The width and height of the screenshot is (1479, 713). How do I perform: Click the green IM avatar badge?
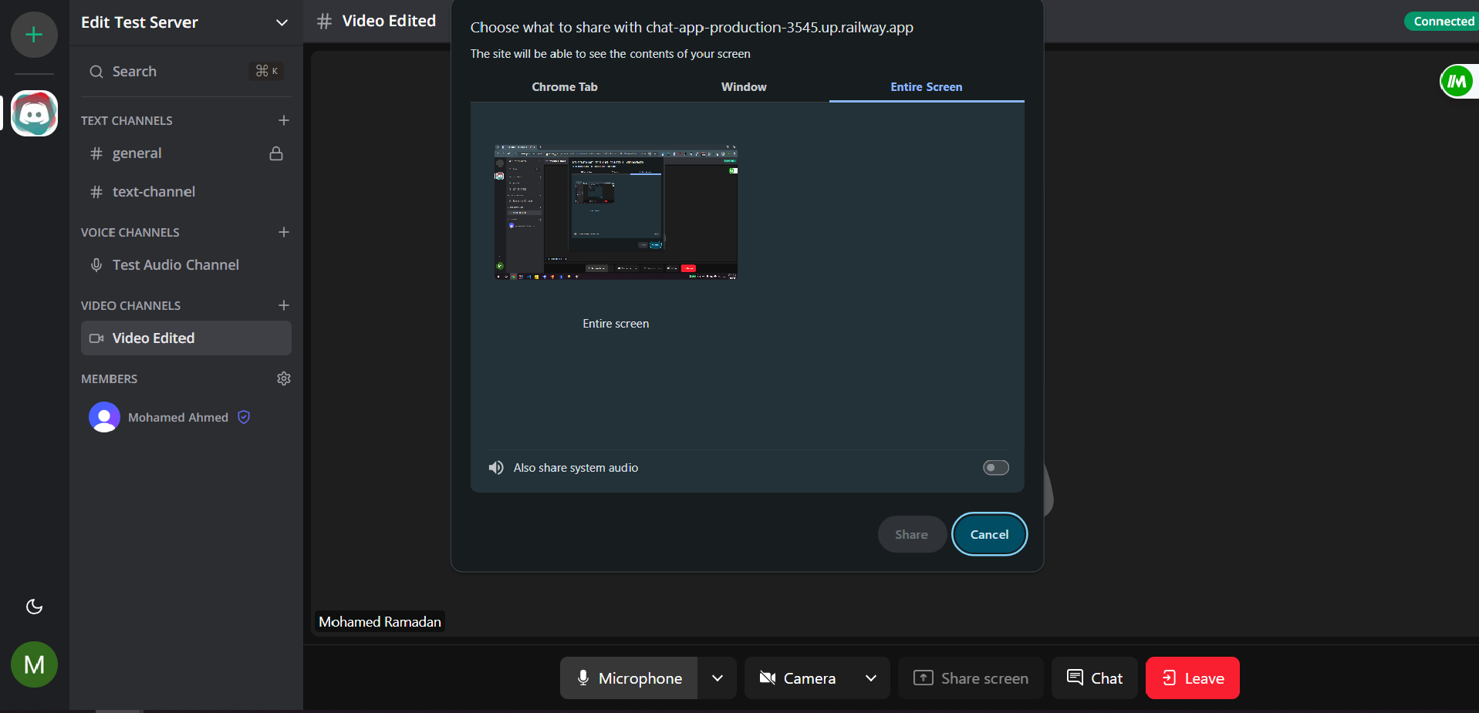(1457, 82)
